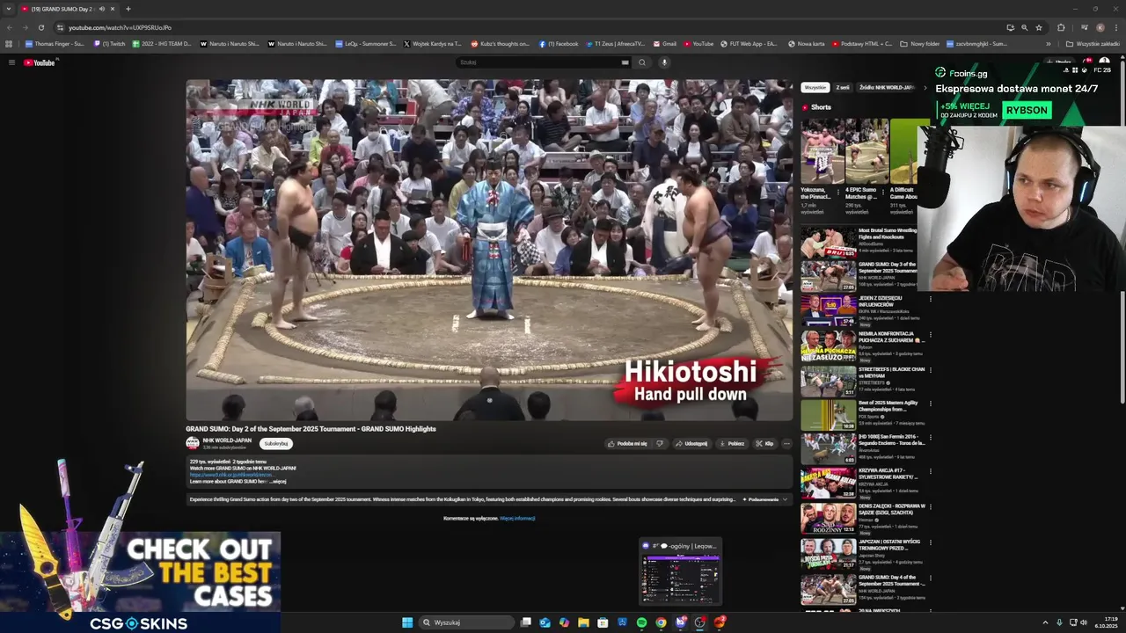Select the Źródło: NHK WORLD-JAPAN chip

[886, 88]
